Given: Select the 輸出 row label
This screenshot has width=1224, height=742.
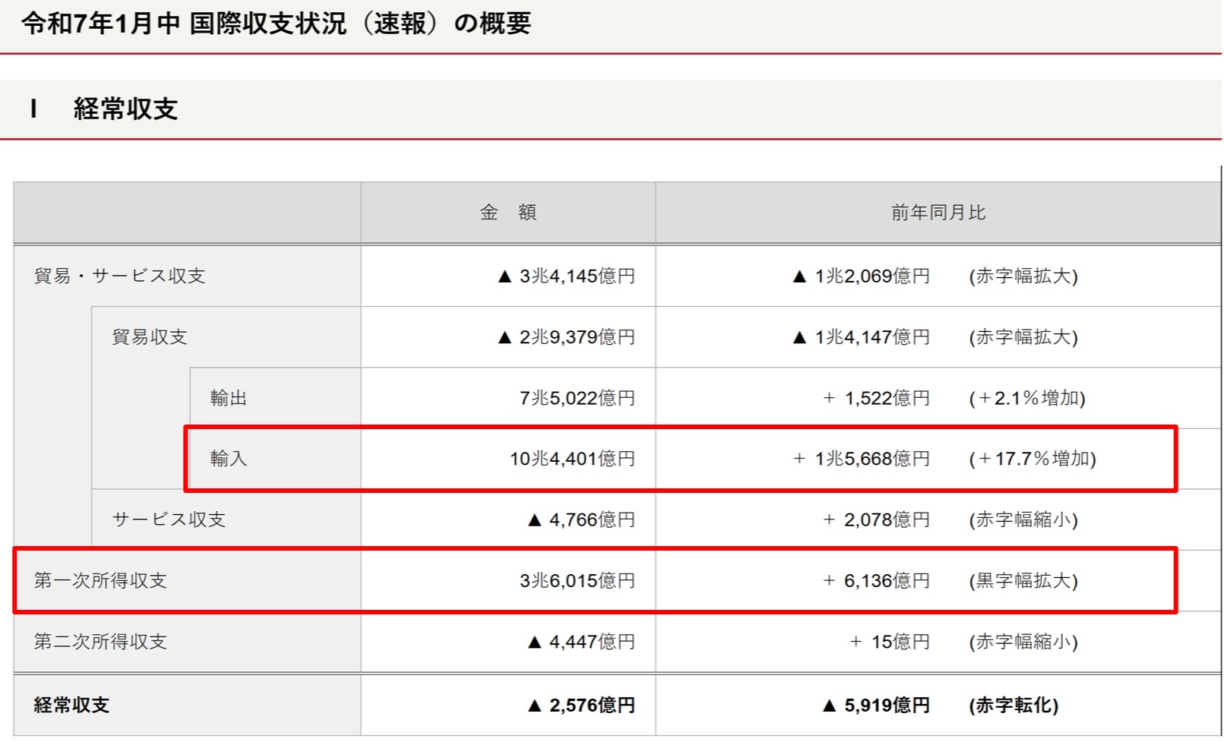Looking at the screenshot, I should [228, 398].
